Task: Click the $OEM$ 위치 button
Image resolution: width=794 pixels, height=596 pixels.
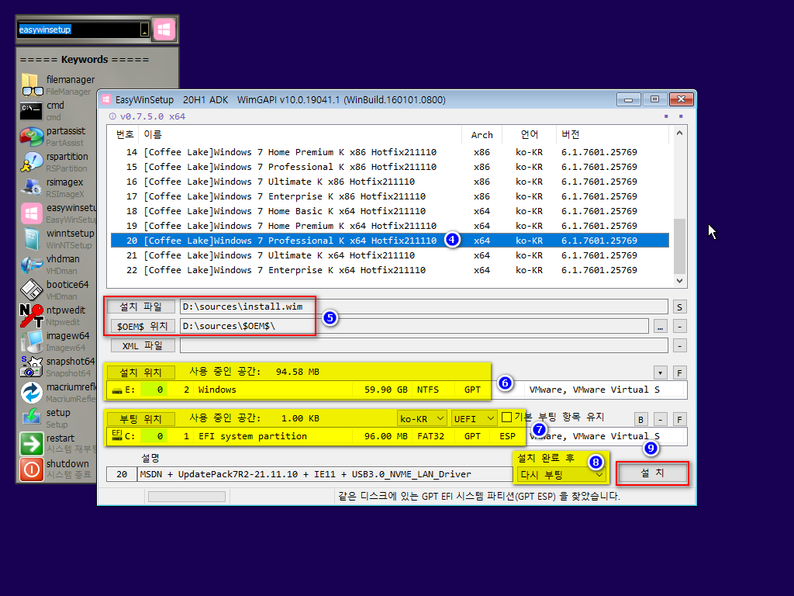Action: click(143, 326)
